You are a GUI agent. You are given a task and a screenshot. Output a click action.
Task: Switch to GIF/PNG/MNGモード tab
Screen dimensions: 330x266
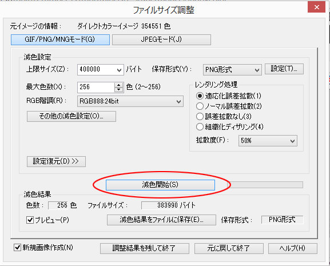click(x=60, y=39)
